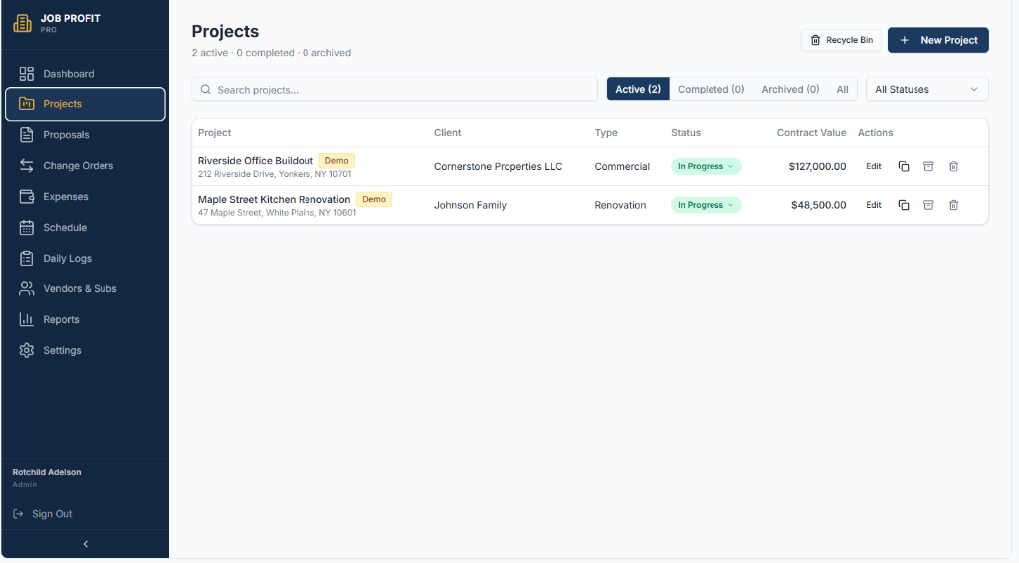Focus the Search projects field
The image size is (1019, 563).
pyautogui.click(x=394, y=89)
